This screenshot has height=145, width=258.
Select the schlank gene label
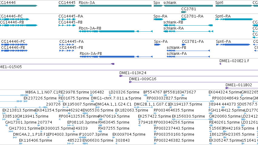[170, 3]
